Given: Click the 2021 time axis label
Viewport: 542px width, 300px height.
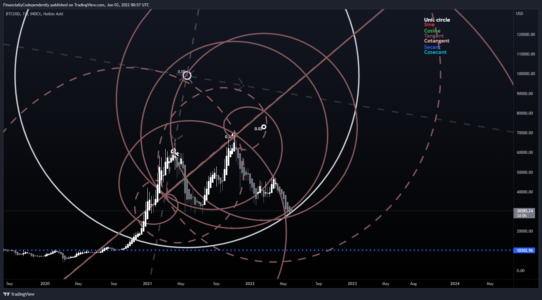Looking at the screenshot, I should click(x=147, y=284).
